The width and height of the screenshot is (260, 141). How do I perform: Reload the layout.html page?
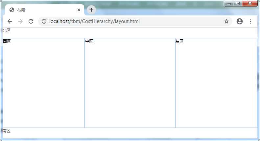coord(31,21)
